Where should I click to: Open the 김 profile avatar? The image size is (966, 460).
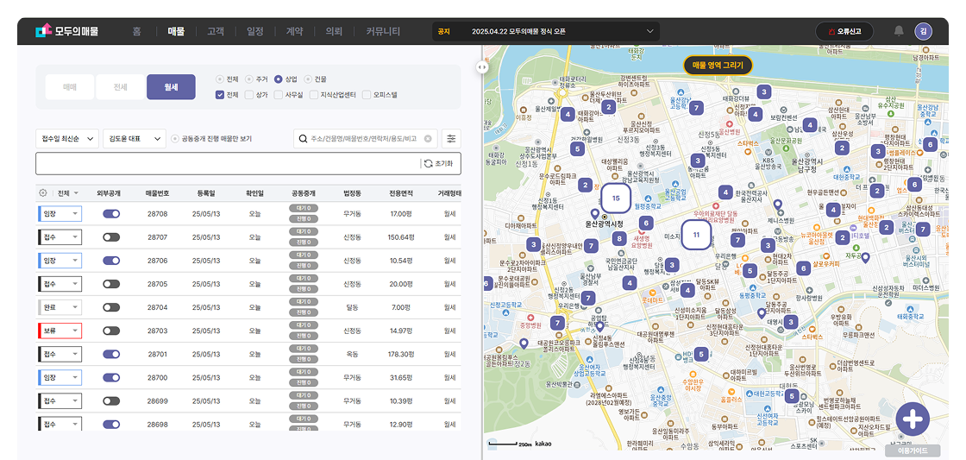[923, 31]
